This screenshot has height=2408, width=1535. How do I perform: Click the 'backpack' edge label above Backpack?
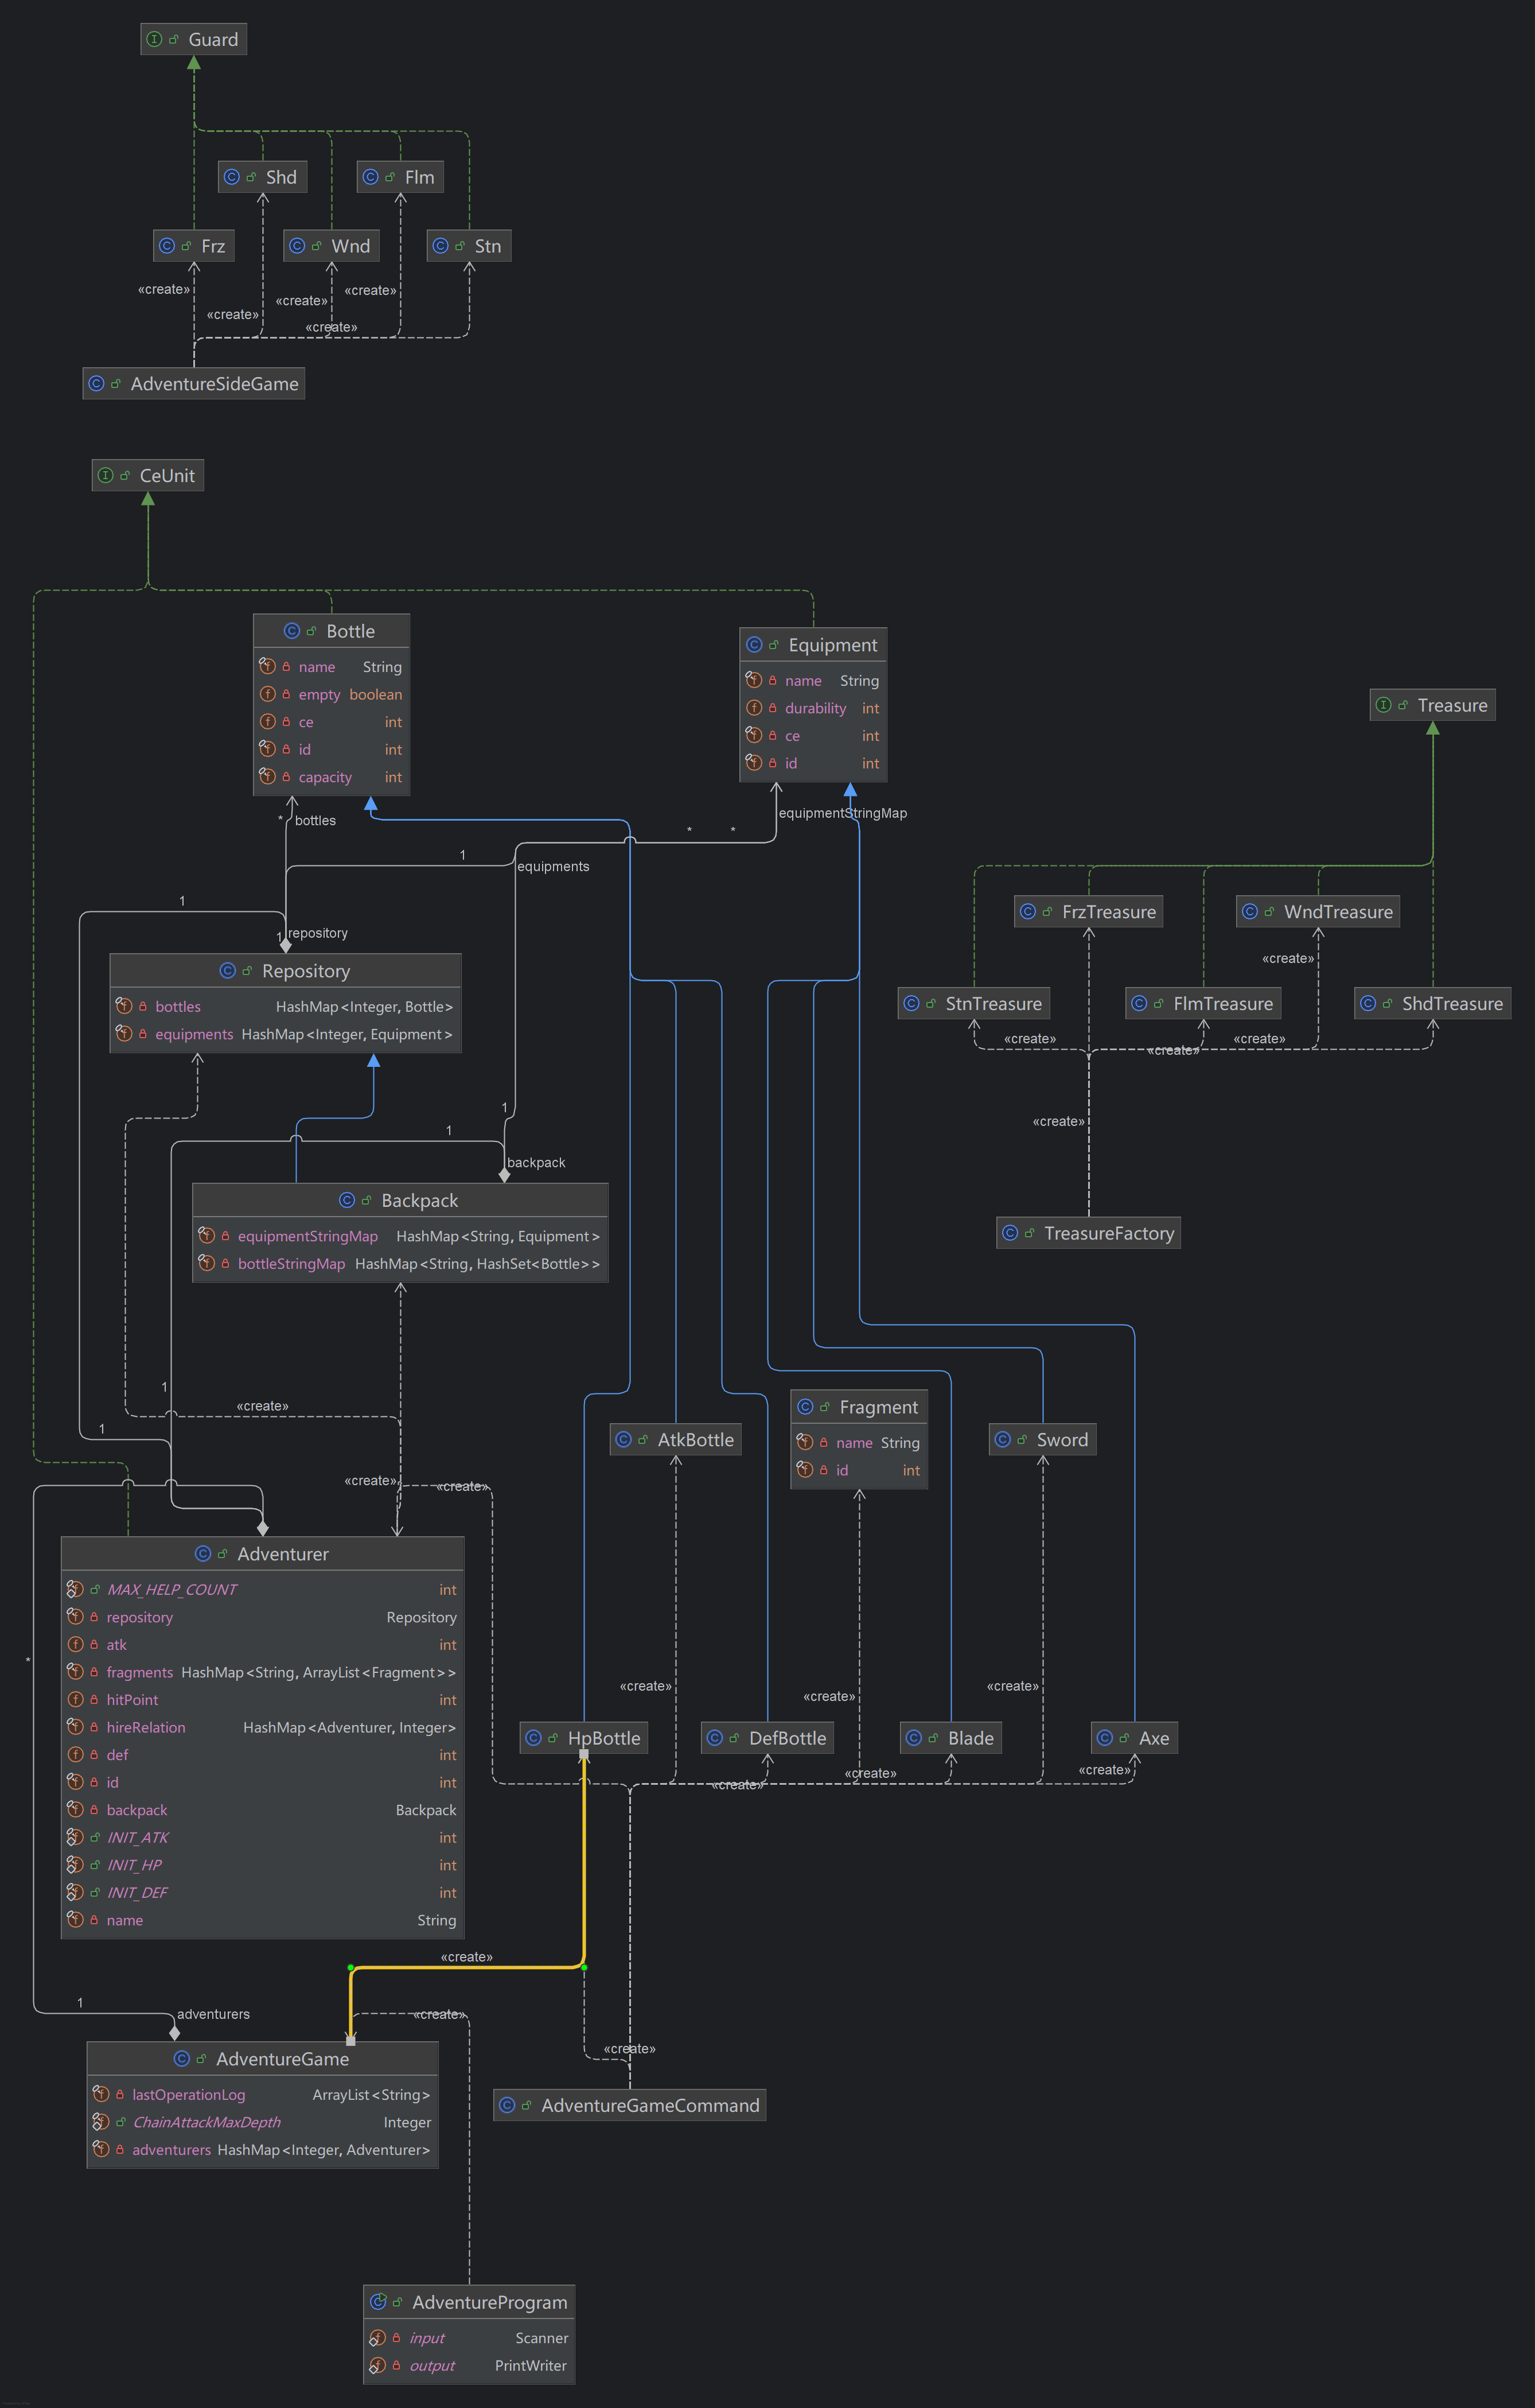click(x=536, y=1162)
